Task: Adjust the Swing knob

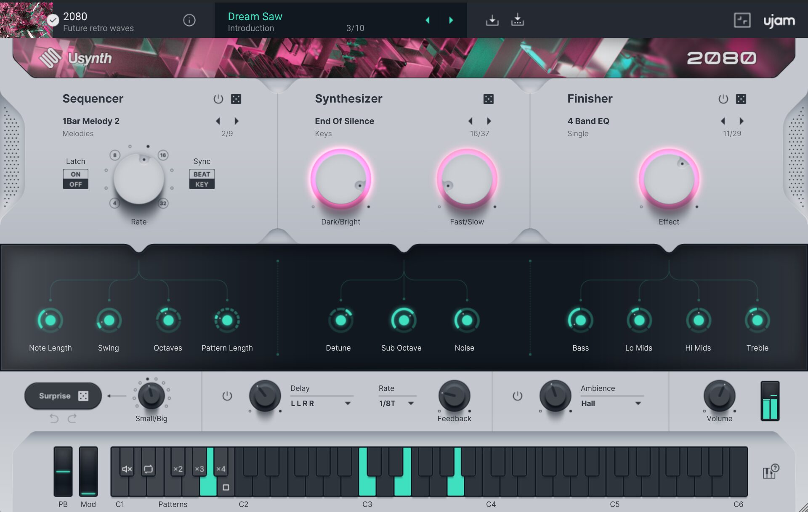Action: click(109, 320)
